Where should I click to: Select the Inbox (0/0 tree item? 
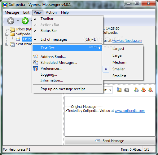click(x=24, y=29)
